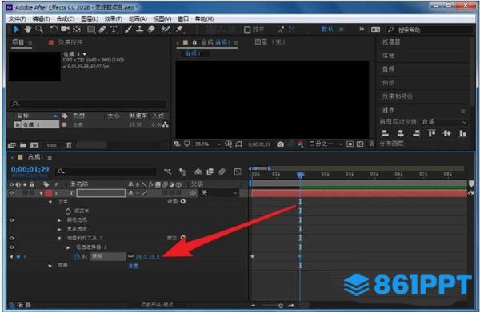The width and height of the screenshot is (480, 312).
Task: Open the 效果(T) menu
Action: [114, 18]
